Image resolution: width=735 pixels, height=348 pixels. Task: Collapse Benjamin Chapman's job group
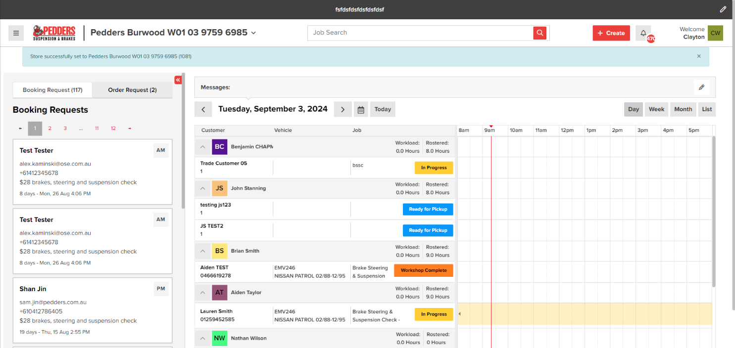pos(203,147)
